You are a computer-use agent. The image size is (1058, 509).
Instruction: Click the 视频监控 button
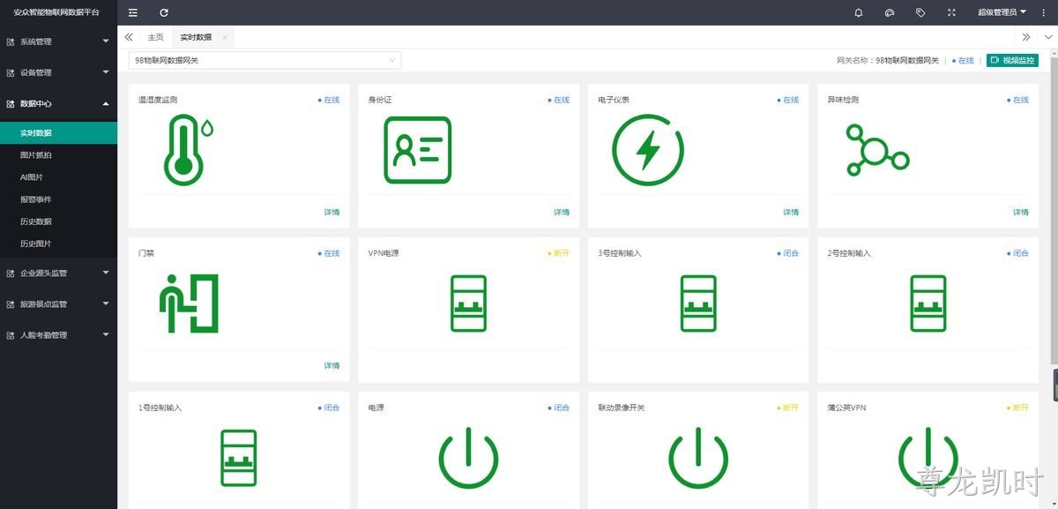pos(1012,60)
